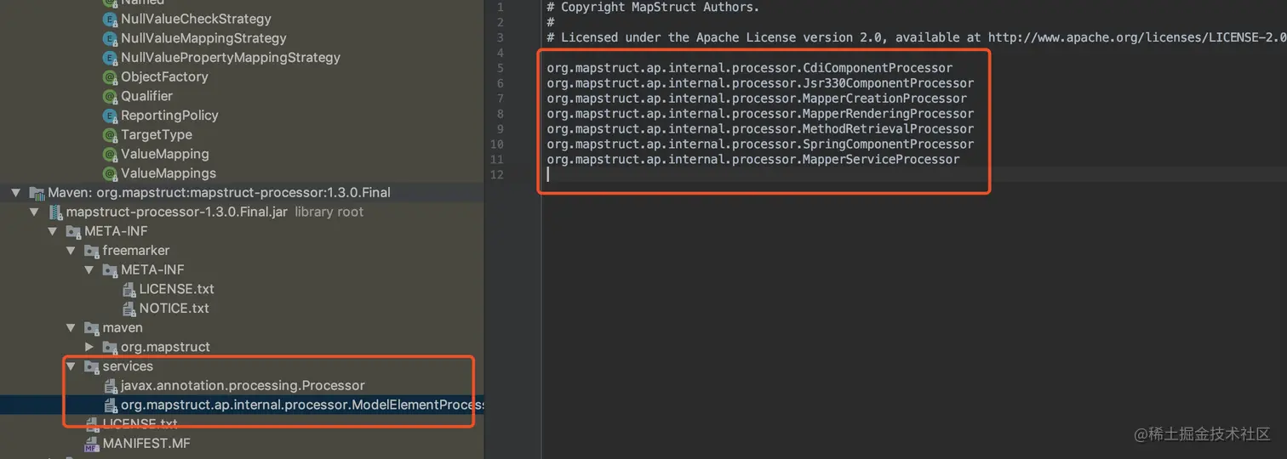The image size is (1287, 459).
Task: Click the Jsr330ComponentProcessor line in the editor
Action: click(760, 83)
